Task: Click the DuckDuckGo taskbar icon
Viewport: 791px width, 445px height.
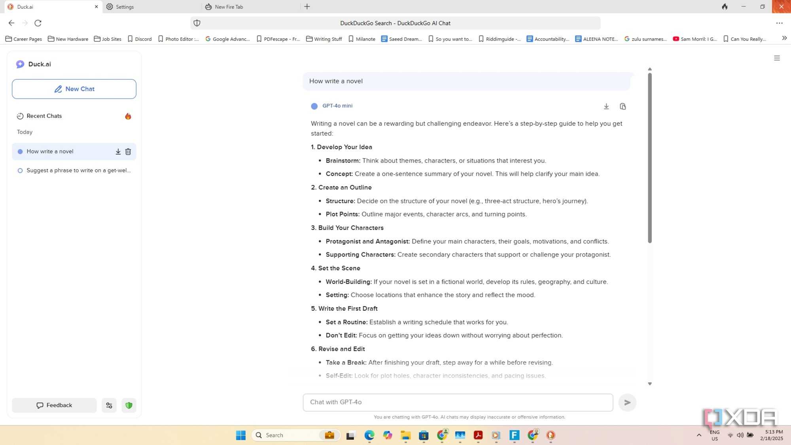Action: click(x=551, y=435)
